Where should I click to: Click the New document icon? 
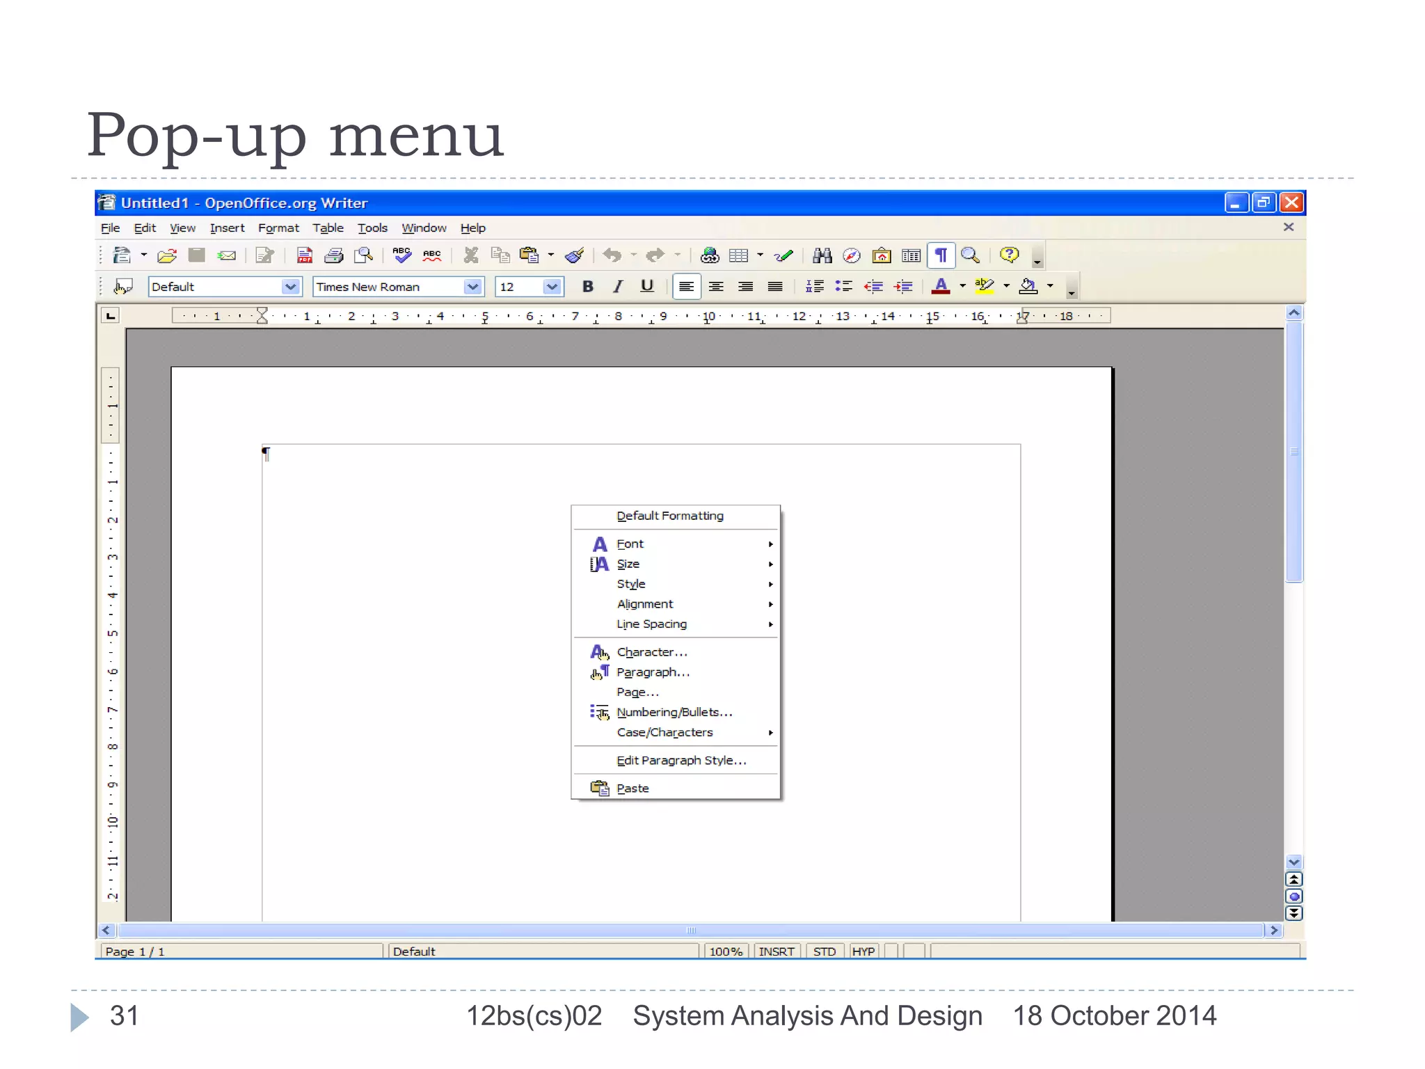(122, 255)
